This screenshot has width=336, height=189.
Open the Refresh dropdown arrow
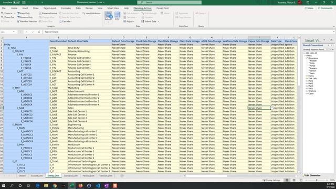[108, 22]
